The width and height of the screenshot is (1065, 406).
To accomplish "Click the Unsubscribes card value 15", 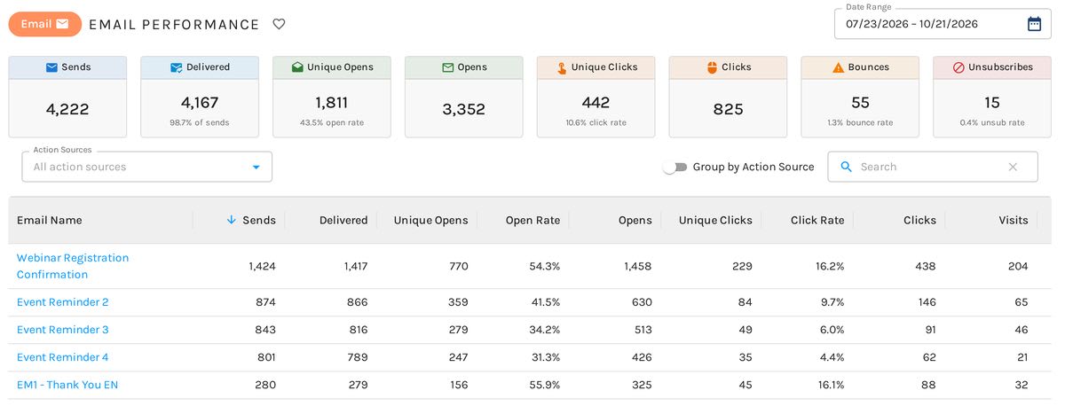I will pyautogui.click(x=992, y=103).
